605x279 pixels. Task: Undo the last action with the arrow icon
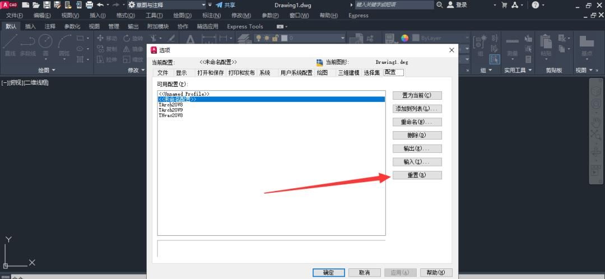[100, 5]
